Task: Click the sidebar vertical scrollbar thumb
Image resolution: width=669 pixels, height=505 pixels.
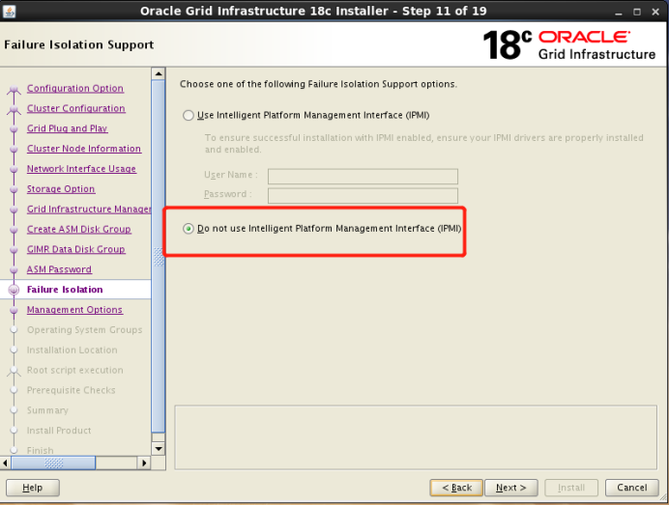Action: [159, 256]
